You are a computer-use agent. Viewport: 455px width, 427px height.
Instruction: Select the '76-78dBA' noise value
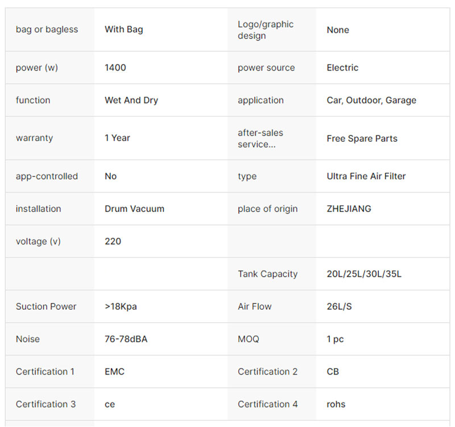(x=126, y=339)
